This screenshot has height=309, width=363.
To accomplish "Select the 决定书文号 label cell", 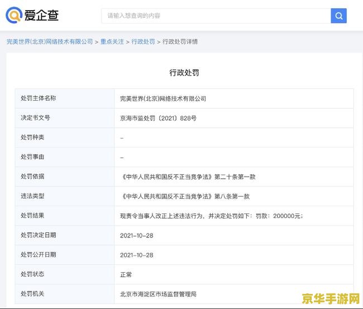I will pyautogui.click(x=65, y=118).
